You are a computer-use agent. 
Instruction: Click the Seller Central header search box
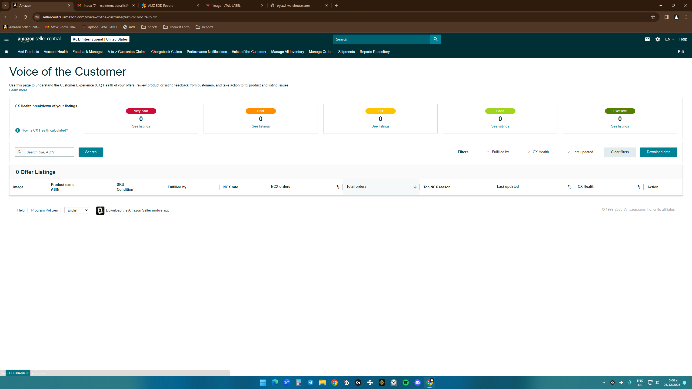[x=381, y=39]
